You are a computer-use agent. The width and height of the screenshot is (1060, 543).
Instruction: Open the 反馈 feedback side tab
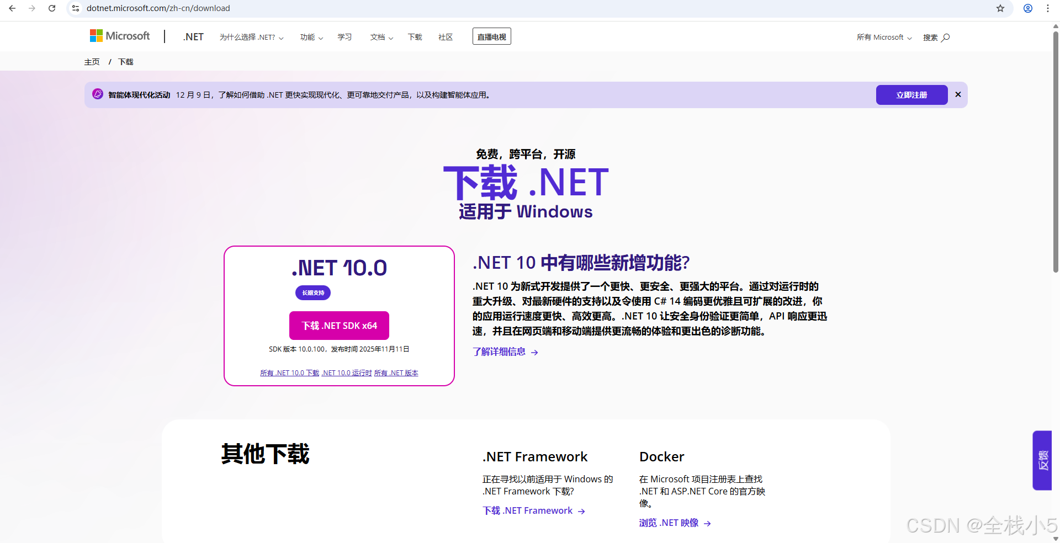coord(1042,460)
